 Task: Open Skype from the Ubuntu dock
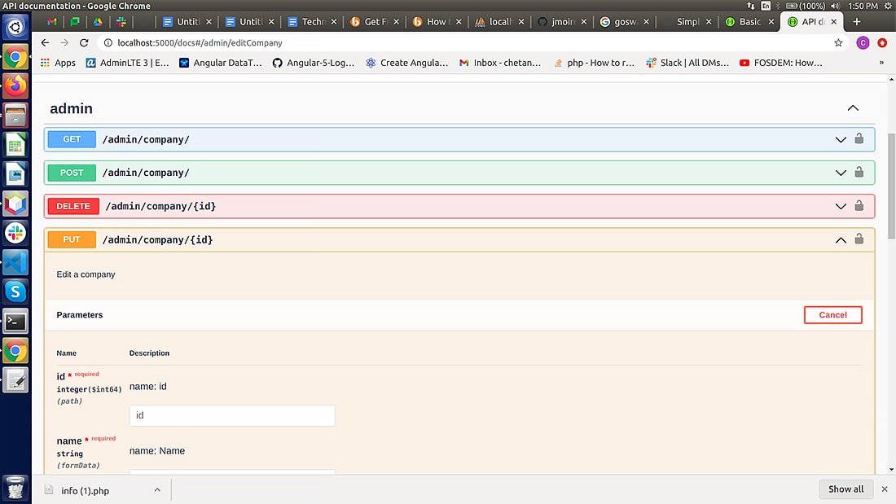(15, 291)
